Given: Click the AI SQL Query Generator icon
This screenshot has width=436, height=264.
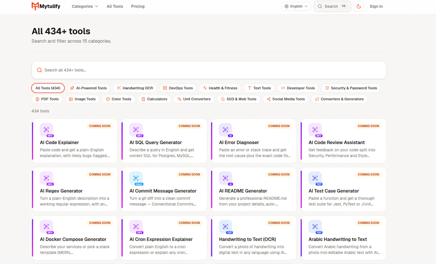Looking at the screenshot, I should click(136, 130).
